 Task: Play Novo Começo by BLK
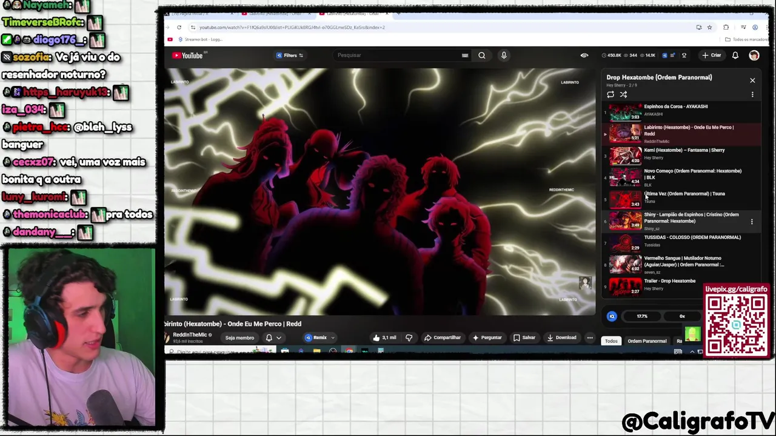pyautogui.click(x=680, y=177)
